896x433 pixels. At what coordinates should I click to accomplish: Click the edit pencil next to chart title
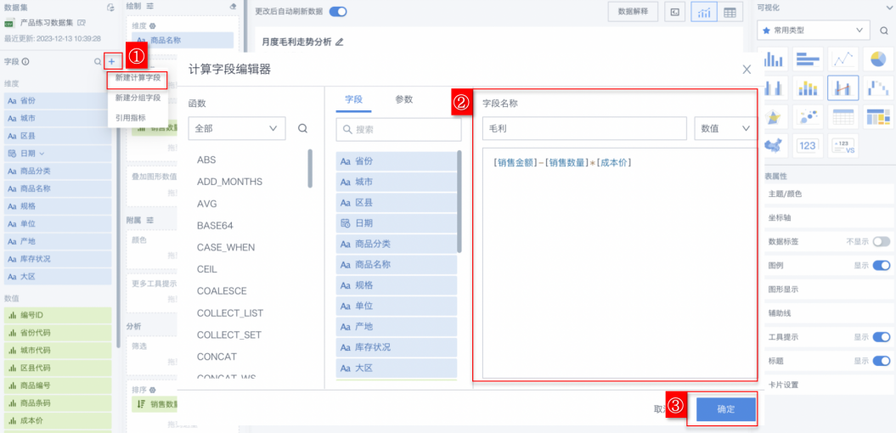(340, 41)
